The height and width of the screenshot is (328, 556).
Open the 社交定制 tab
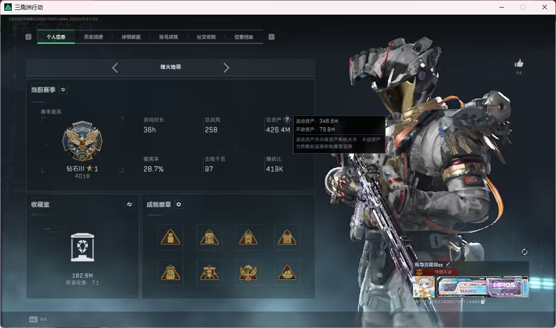coord(206,37)
